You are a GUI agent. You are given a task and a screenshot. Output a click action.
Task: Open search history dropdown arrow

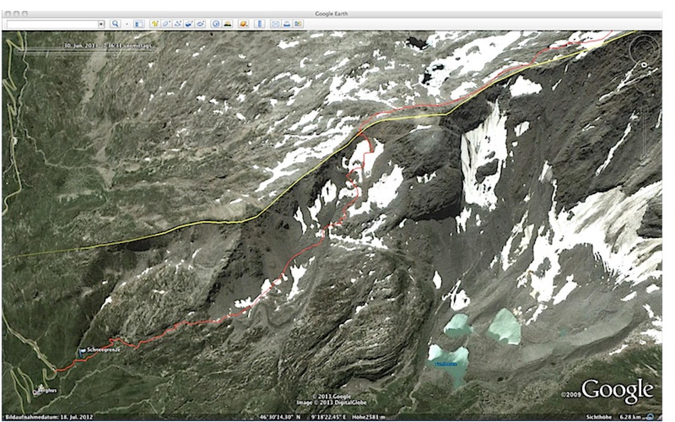(101, 24)
